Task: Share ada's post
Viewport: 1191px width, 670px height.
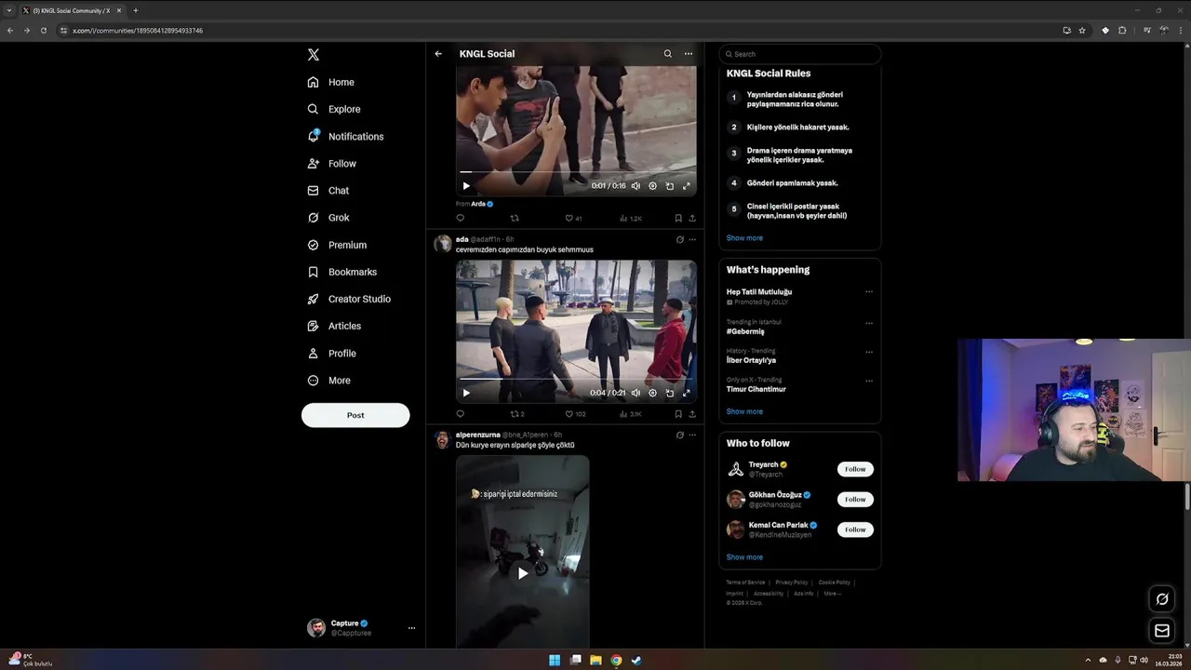Action: [692, 414]
